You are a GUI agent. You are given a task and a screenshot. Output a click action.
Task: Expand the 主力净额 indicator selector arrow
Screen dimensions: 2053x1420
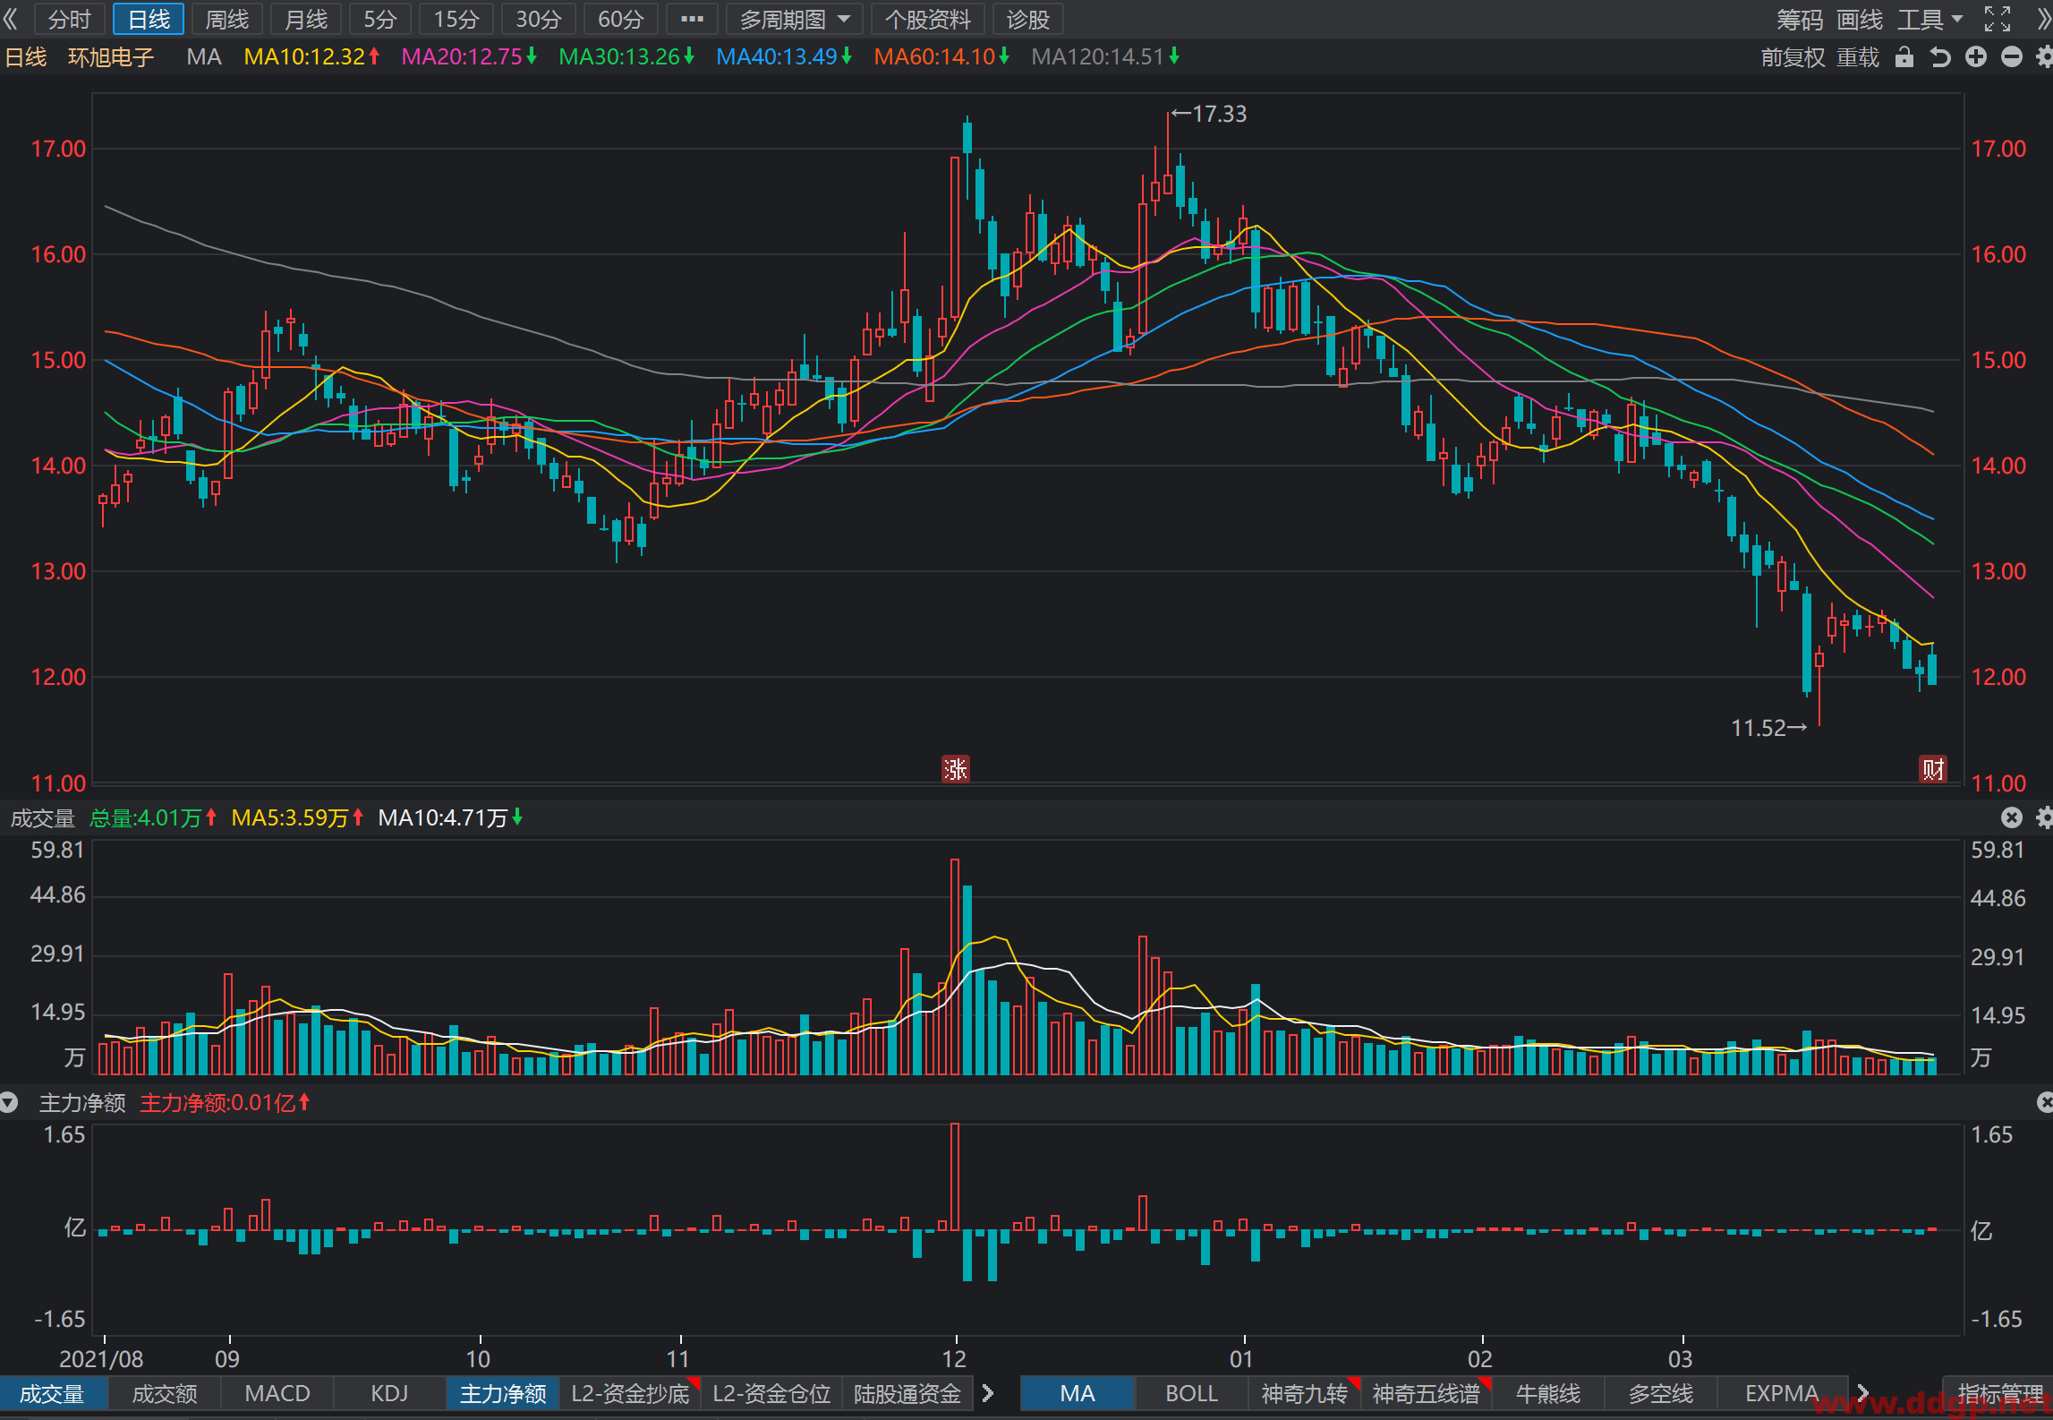[x=9, y=1102]
